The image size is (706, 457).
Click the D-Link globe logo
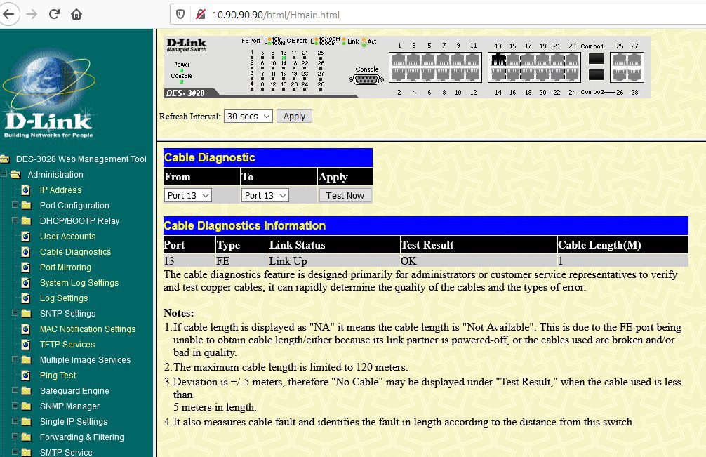click(48, 93)
